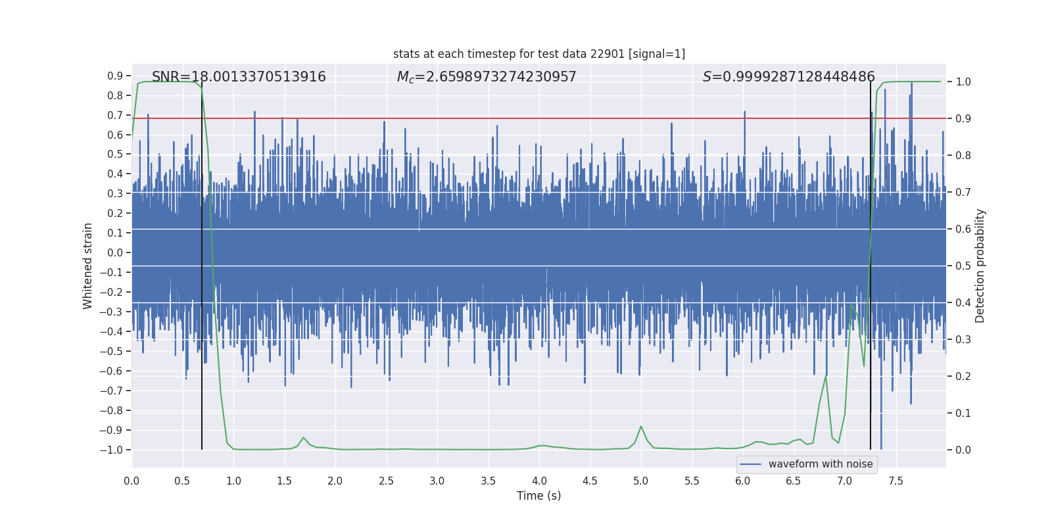Click the 'Whitened strain' y-axis label
This screenshot has height=526, width=1052.
coord(88,266)
